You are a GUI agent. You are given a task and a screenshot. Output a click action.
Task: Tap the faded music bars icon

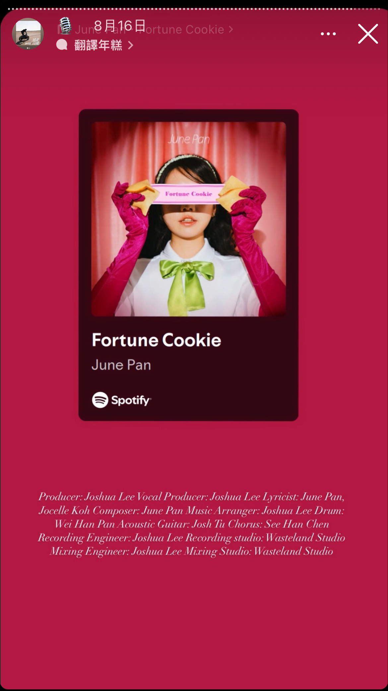pyautogui.click(x=61, y=29)
